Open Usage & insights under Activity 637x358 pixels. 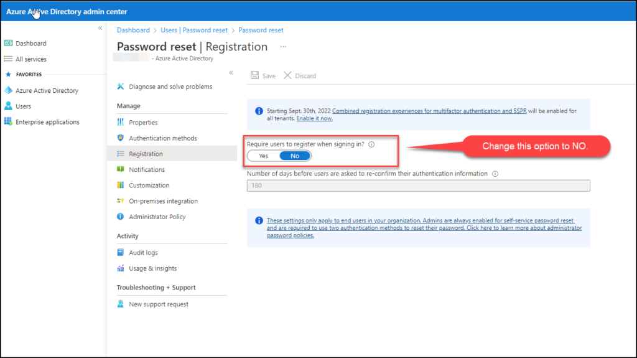click(x=153, y=268)
